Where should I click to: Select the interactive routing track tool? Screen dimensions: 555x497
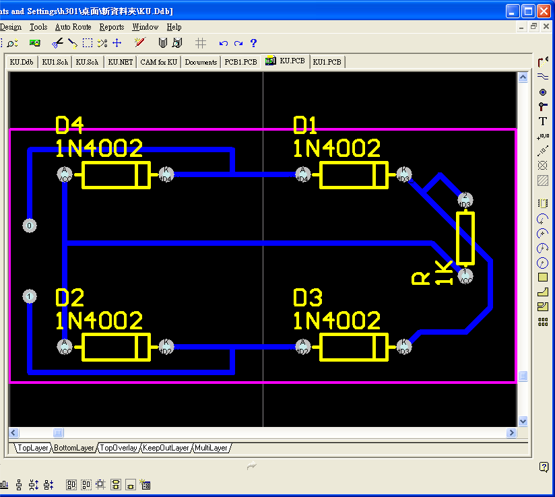[x=543, y=62]
